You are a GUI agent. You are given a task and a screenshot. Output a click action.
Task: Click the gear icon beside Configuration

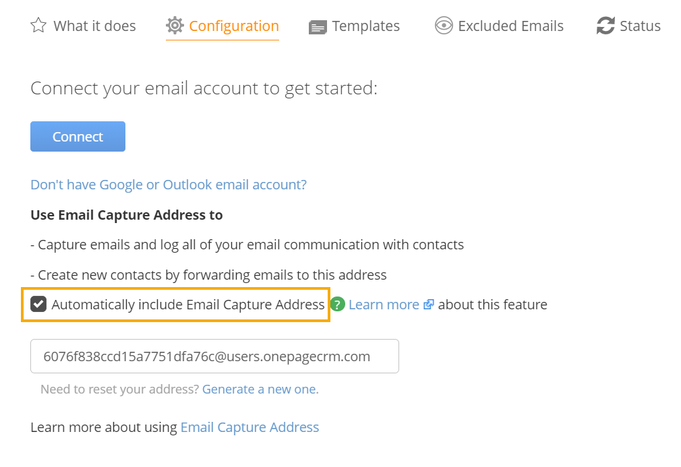(x=175, y=26)
